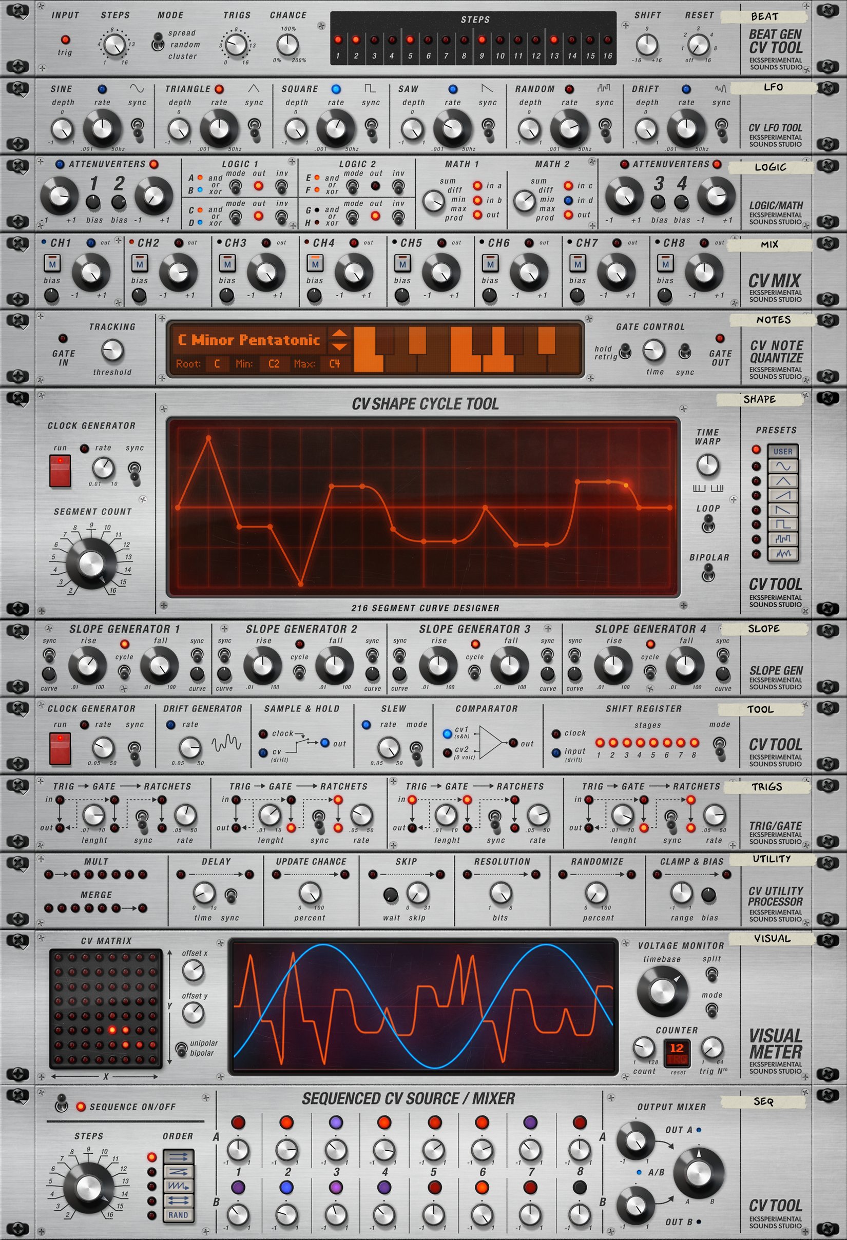
Task: Switch the Sequence On/Off toggle
Action: tap(62, 1103)
